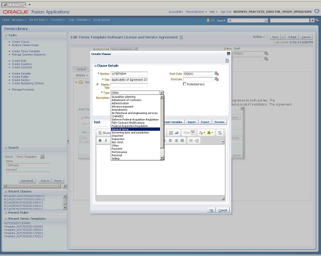
Task: Click the Display Title input field
Action: 129,85
